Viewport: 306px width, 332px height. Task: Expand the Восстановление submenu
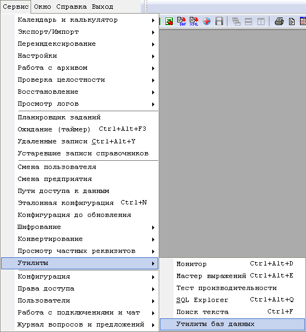pyautogui.click(x=80, y=92)
